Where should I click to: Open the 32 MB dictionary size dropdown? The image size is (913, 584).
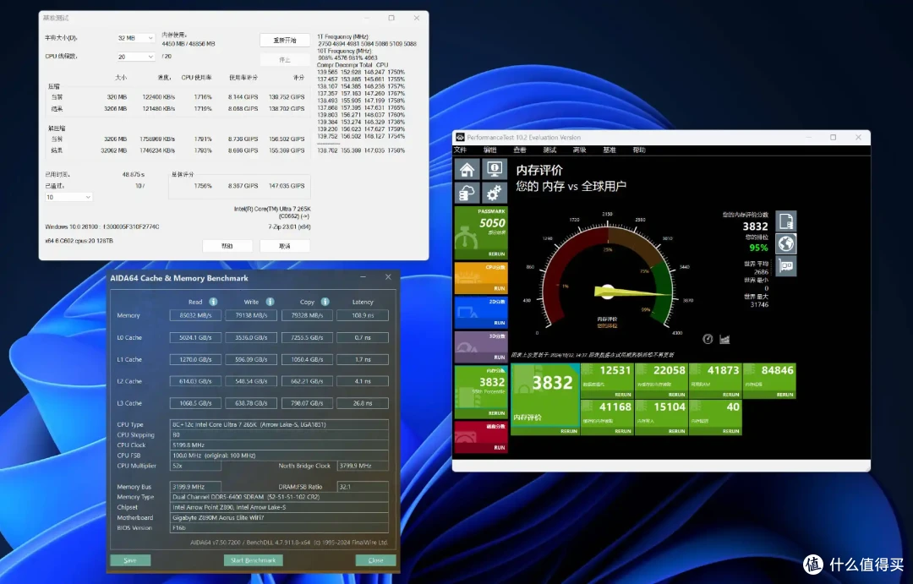tap(135, 38)
